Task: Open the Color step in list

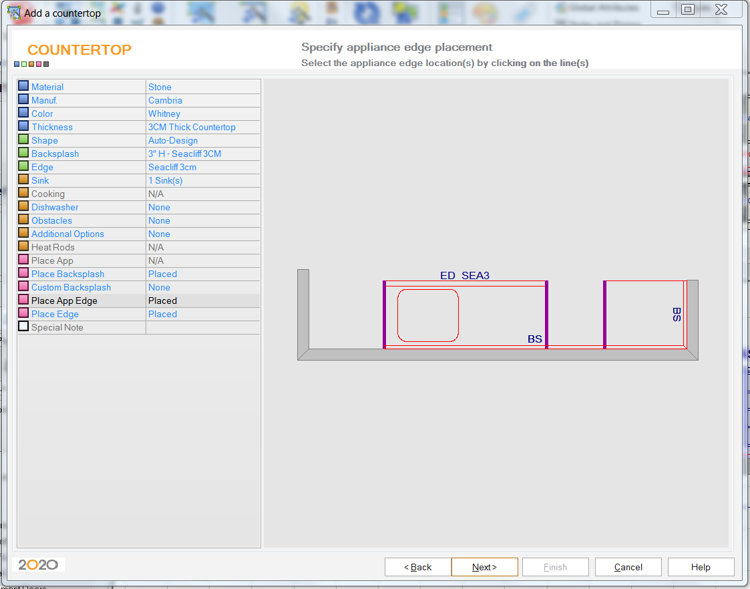Action: click(x=42, y=114)
